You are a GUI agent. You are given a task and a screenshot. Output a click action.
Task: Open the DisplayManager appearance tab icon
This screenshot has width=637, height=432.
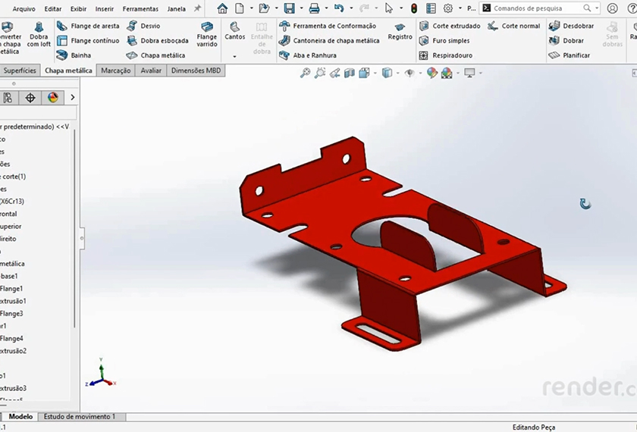point(52,98)
